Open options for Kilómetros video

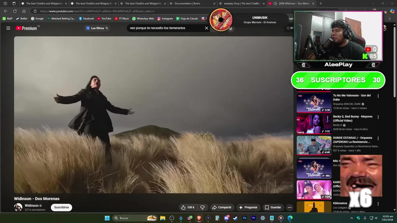378,204
